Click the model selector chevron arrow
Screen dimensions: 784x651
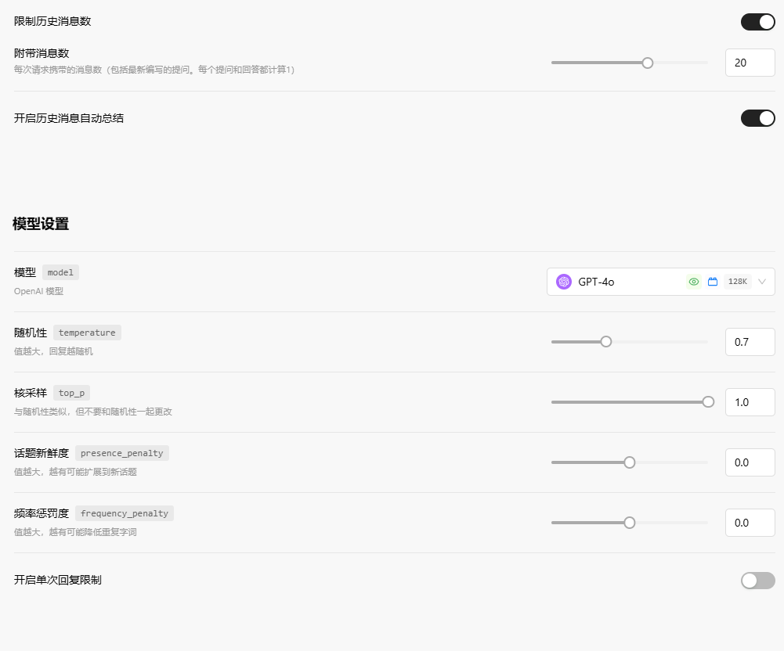click(762, 282)
